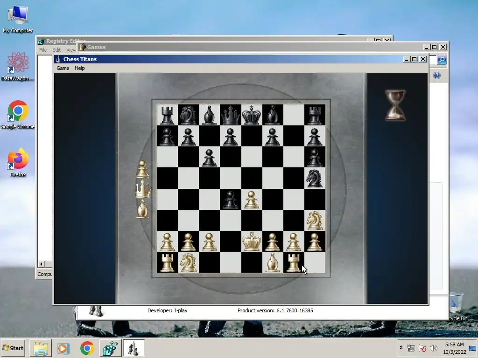
Task: Select the white king on e2
Action: (252, 241)
